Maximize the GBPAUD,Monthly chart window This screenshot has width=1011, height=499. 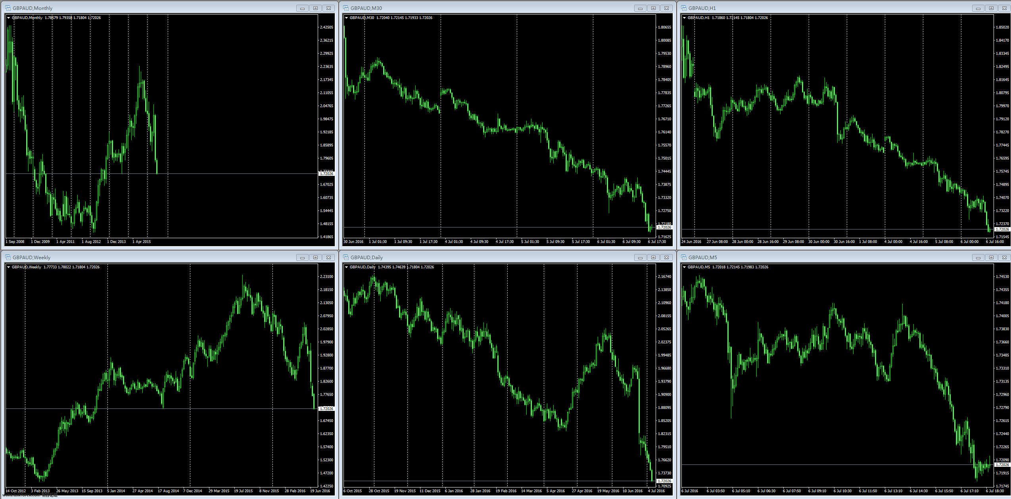(x=315, y=8)
